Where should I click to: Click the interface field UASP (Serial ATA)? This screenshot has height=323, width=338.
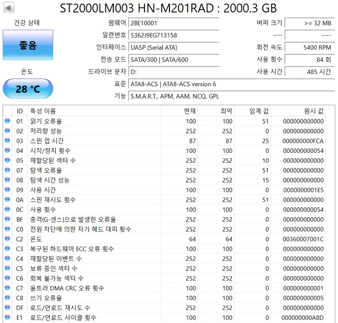point(174,47)
